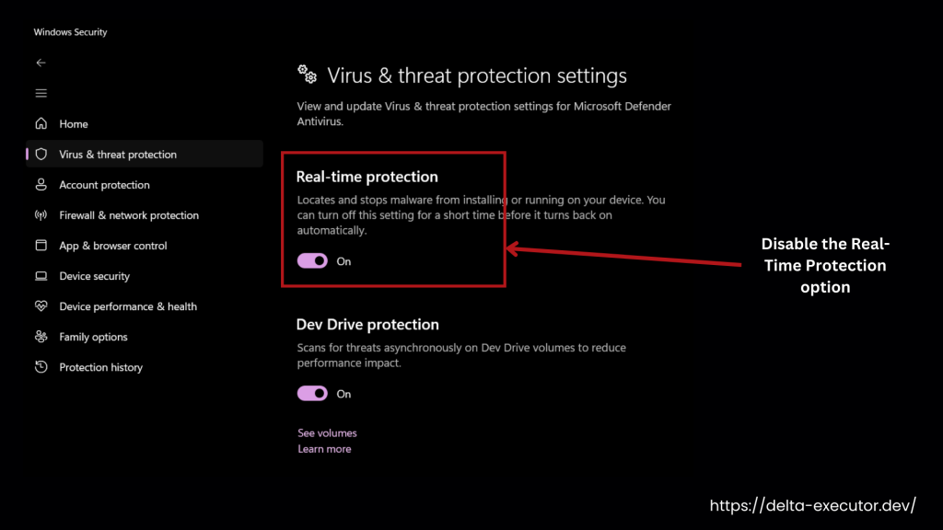Screen dimensions: 943x530
Task: Open the Learn more link
Action: click(324, 448)
